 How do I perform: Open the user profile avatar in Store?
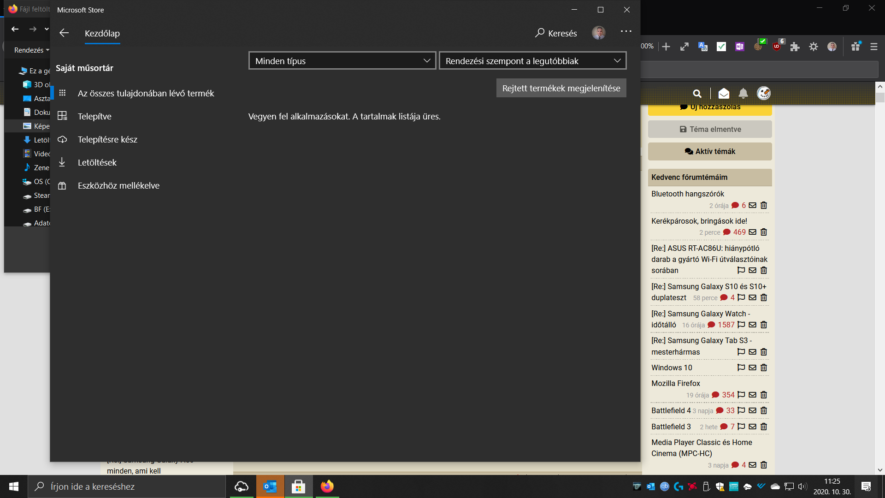click(x=598, y=33)
